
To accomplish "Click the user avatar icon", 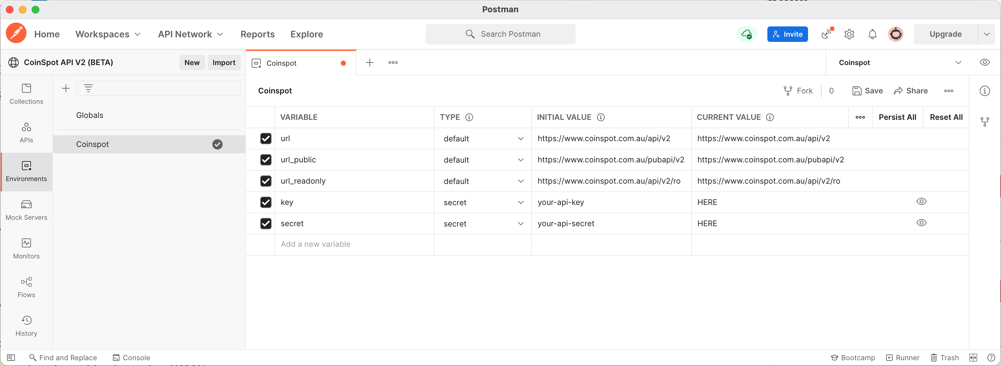I will (895, 34).
